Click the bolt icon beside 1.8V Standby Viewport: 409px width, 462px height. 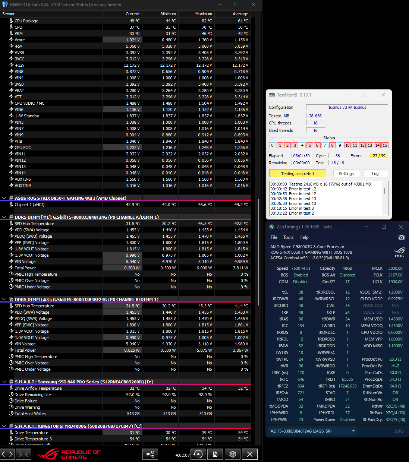click(x=11, y=116)
